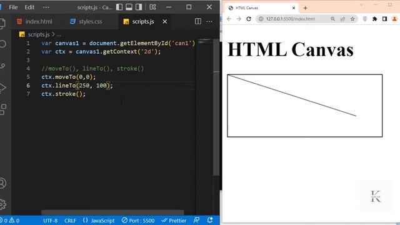Image resolution: width=400 pixels, height=225 pixels.
Task: Switch to the styles.css tab
Action: pyautogui.click(x=86, y=22)
